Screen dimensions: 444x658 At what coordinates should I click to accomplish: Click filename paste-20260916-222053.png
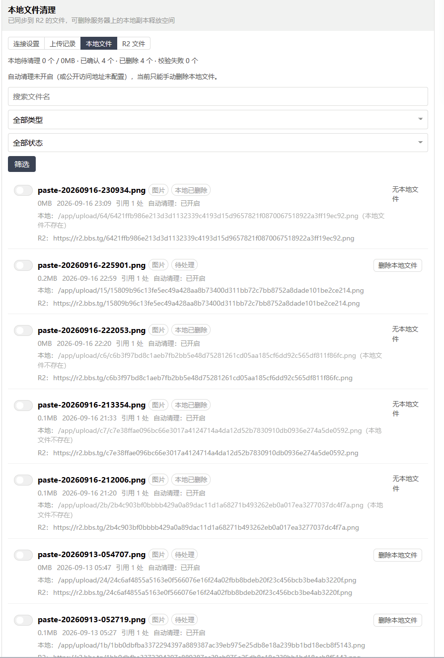pos(91,330)
